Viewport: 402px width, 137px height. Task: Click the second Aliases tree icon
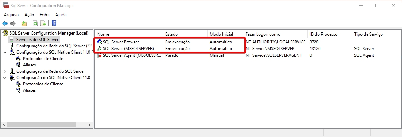tap(18, 90)
